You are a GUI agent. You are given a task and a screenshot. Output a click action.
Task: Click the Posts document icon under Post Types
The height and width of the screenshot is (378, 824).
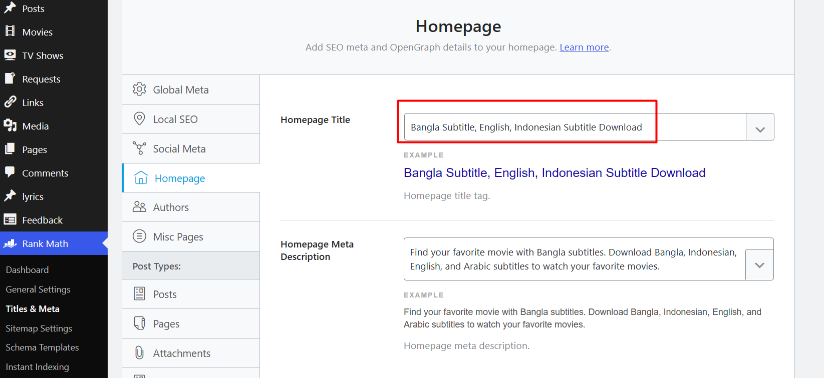point(139,293)
